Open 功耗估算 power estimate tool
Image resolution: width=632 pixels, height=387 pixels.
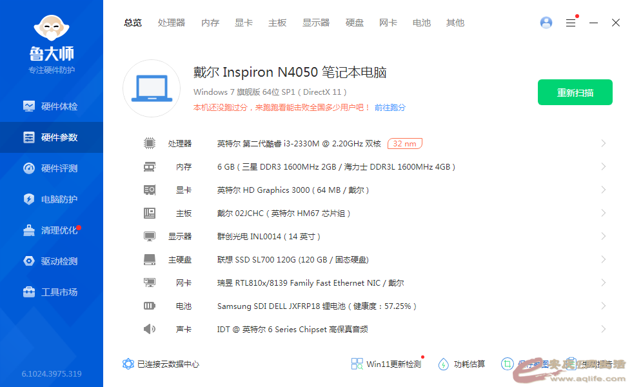click(461, 364)
